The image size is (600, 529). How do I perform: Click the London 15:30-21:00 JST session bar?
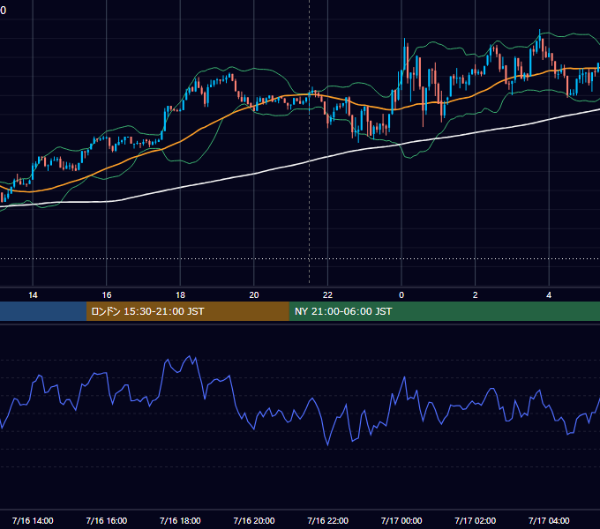pos(187,311)
